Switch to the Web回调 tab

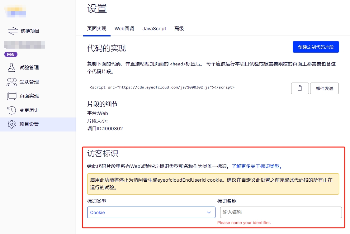point(124,29)
